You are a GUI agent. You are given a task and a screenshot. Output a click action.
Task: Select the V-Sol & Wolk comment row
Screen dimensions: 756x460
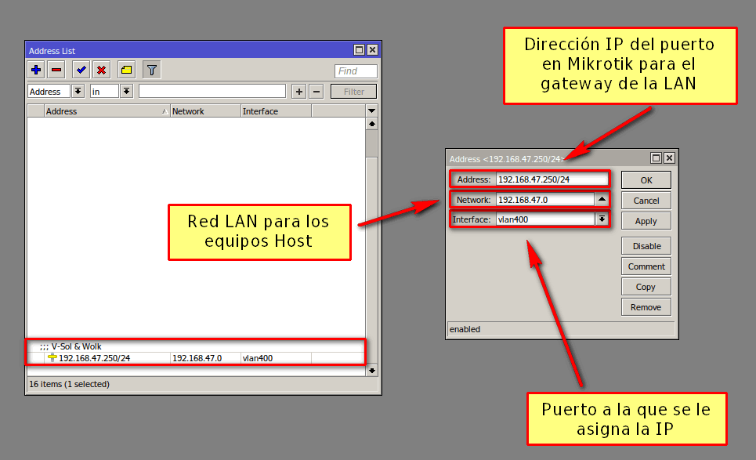(x=196, y=346)
